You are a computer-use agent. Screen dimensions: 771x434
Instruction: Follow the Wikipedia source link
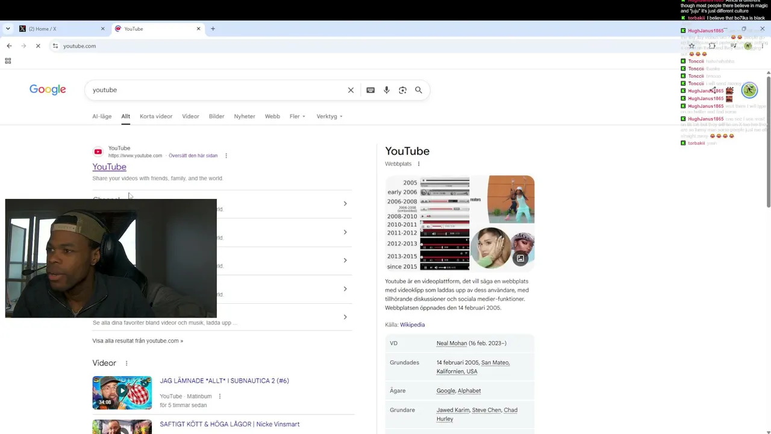click(412, 325)
